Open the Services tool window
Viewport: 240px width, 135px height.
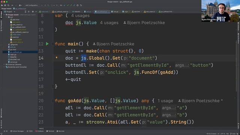[60, 131]
